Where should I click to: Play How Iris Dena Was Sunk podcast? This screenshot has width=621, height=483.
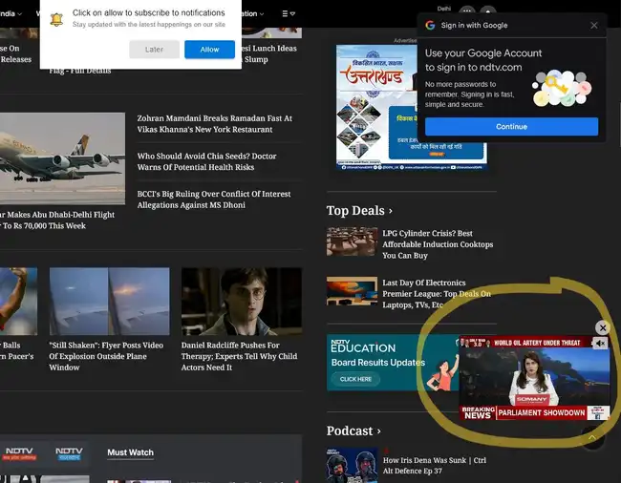(435, 465)
